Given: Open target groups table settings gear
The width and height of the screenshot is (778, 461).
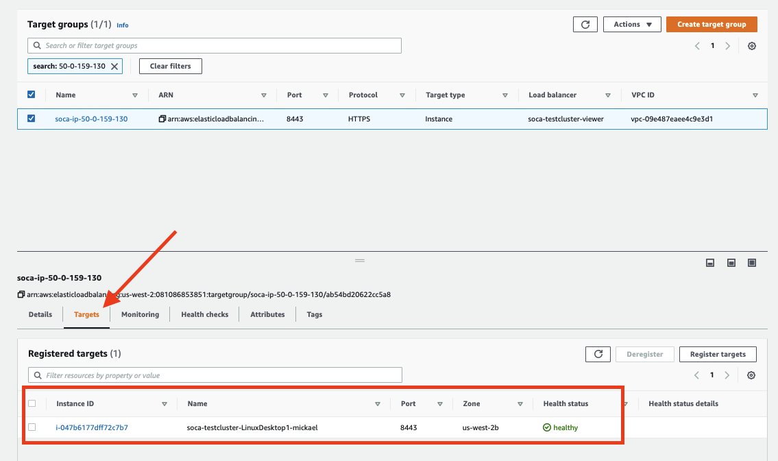Looking at the screenshot, I should (752, 46).
